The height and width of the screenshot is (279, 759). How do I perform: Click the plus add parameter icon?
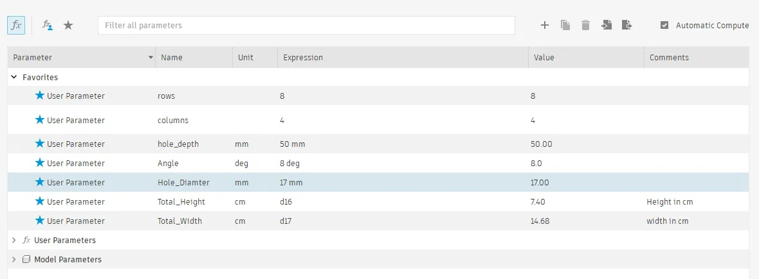(544, 25)
